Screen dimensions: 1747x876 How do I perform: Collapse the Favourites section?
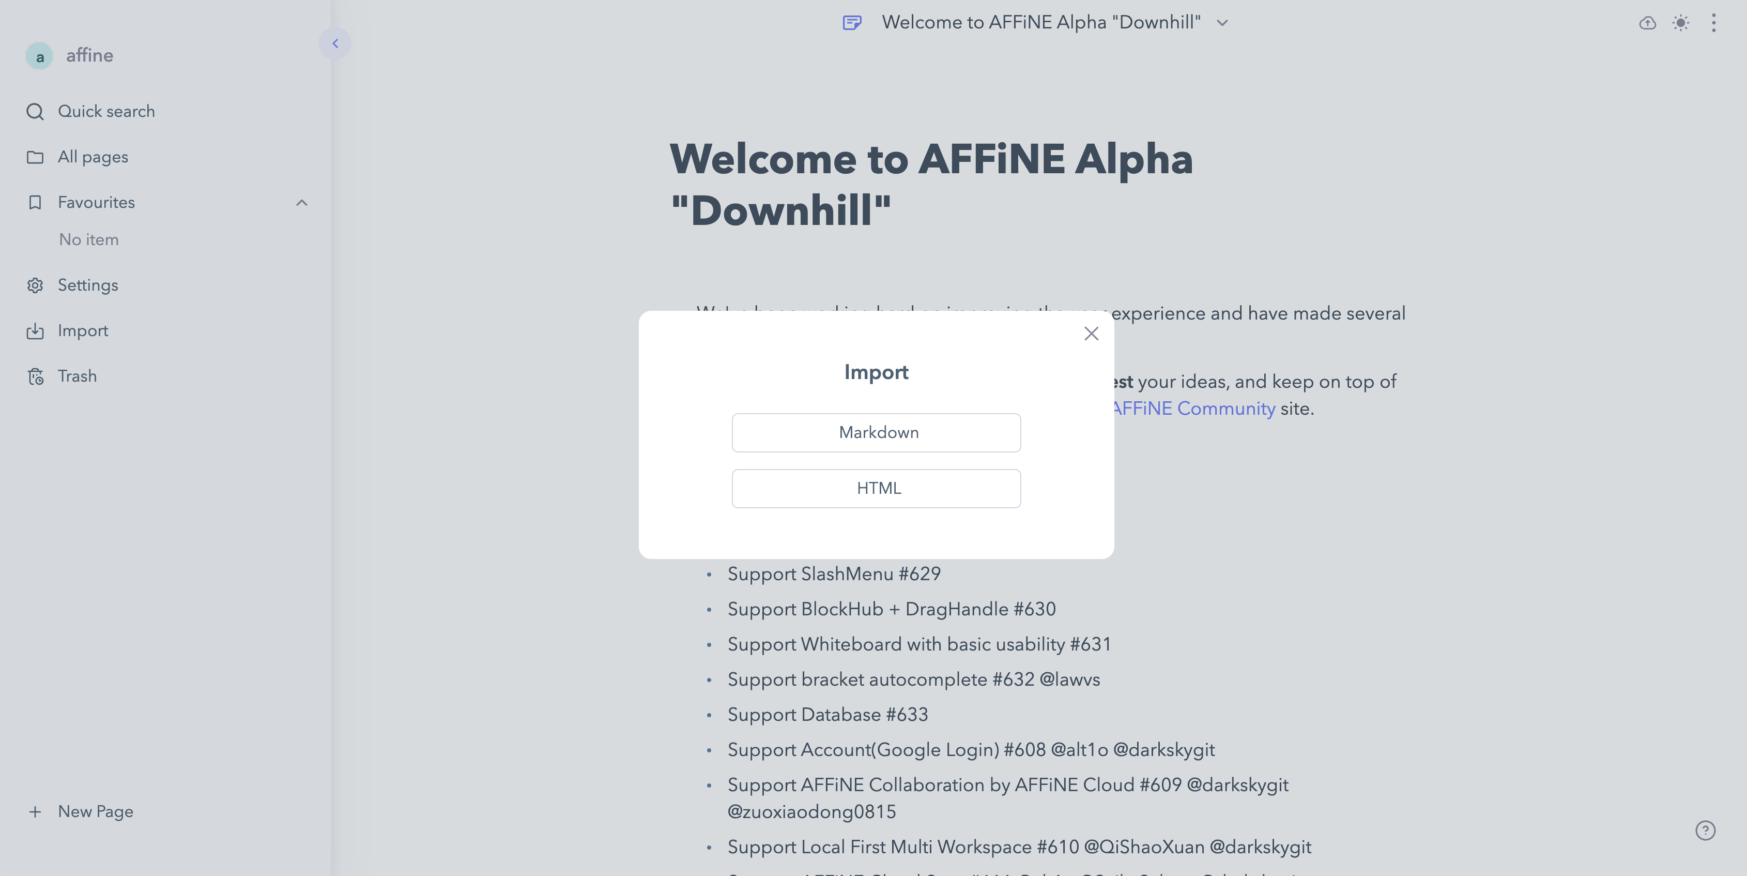point(302,202)
